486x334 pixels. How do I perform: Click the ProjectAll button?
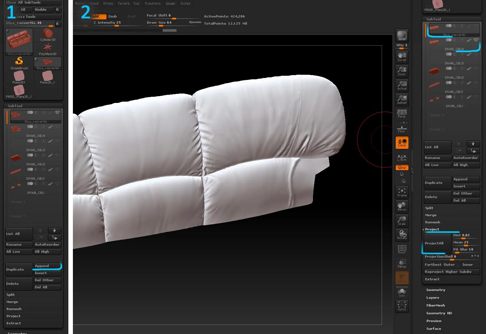click(x=438, y=243)
